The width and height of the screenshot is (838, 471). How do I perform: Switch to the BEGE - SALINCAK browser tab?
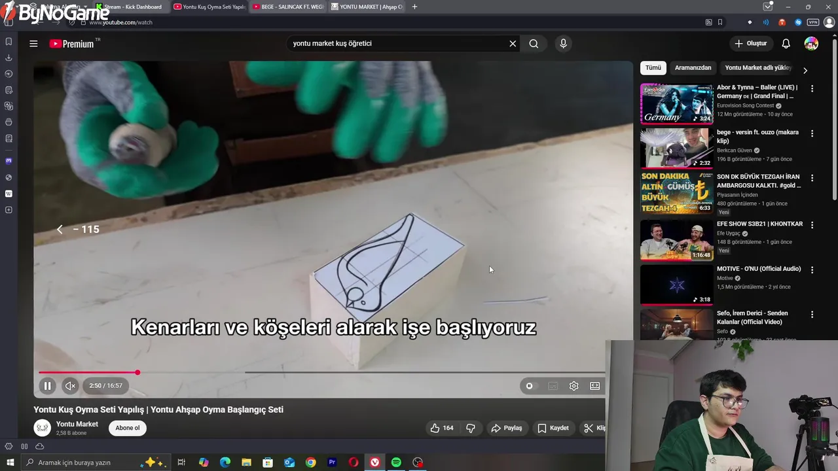coord(288,7)
